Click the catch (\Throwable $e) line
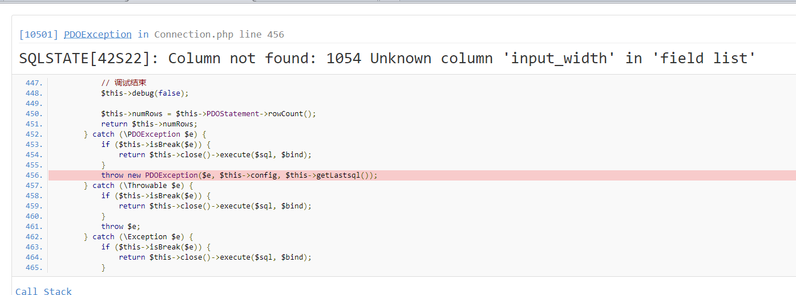The height and width of the screenshot is (295, 796). (x=139, y=186)
